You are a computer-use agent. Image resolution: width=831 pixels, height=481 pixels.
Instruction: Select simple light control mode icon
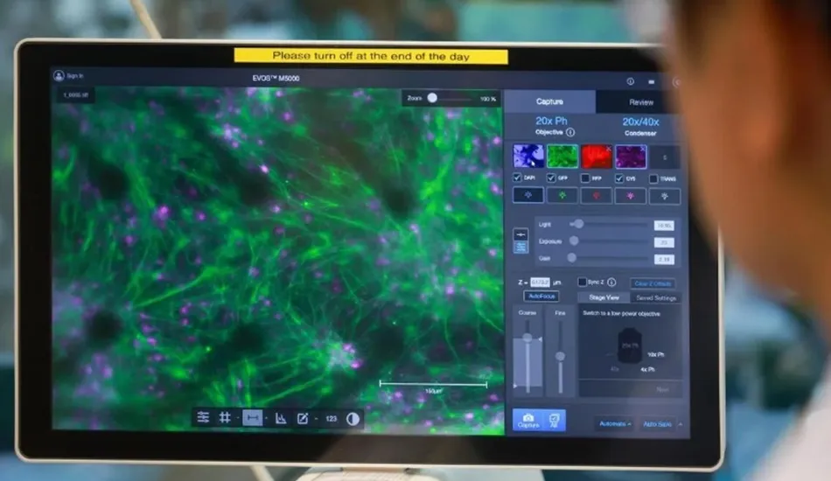(521, 234)
